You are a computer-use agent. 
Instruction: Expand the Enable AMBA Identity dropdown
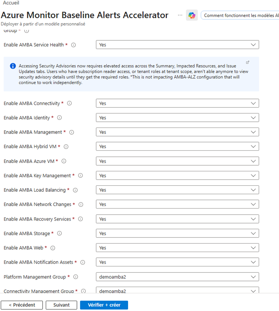tap(177, 117)
